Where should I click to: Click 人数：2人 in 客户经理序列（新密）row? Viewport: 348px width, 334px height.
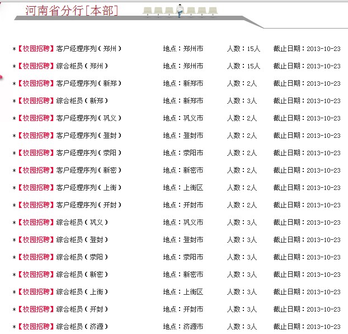(x=242, y=170)
